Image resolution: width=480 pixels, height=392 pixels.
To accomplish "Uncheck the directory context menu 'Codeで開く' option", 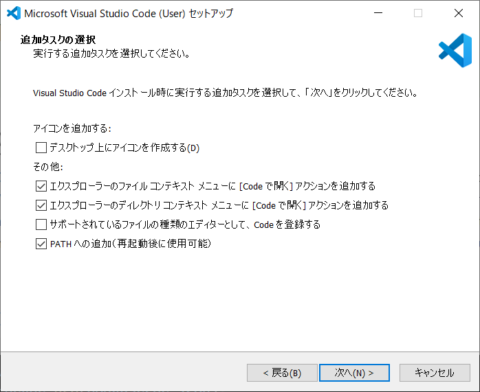I will (41, 205).
